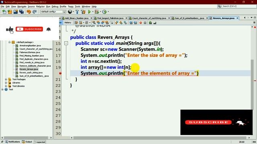Viewport: 257px width, 144px height.
Task: Click the Shift Line Right icon
Action: coord(135,23)
